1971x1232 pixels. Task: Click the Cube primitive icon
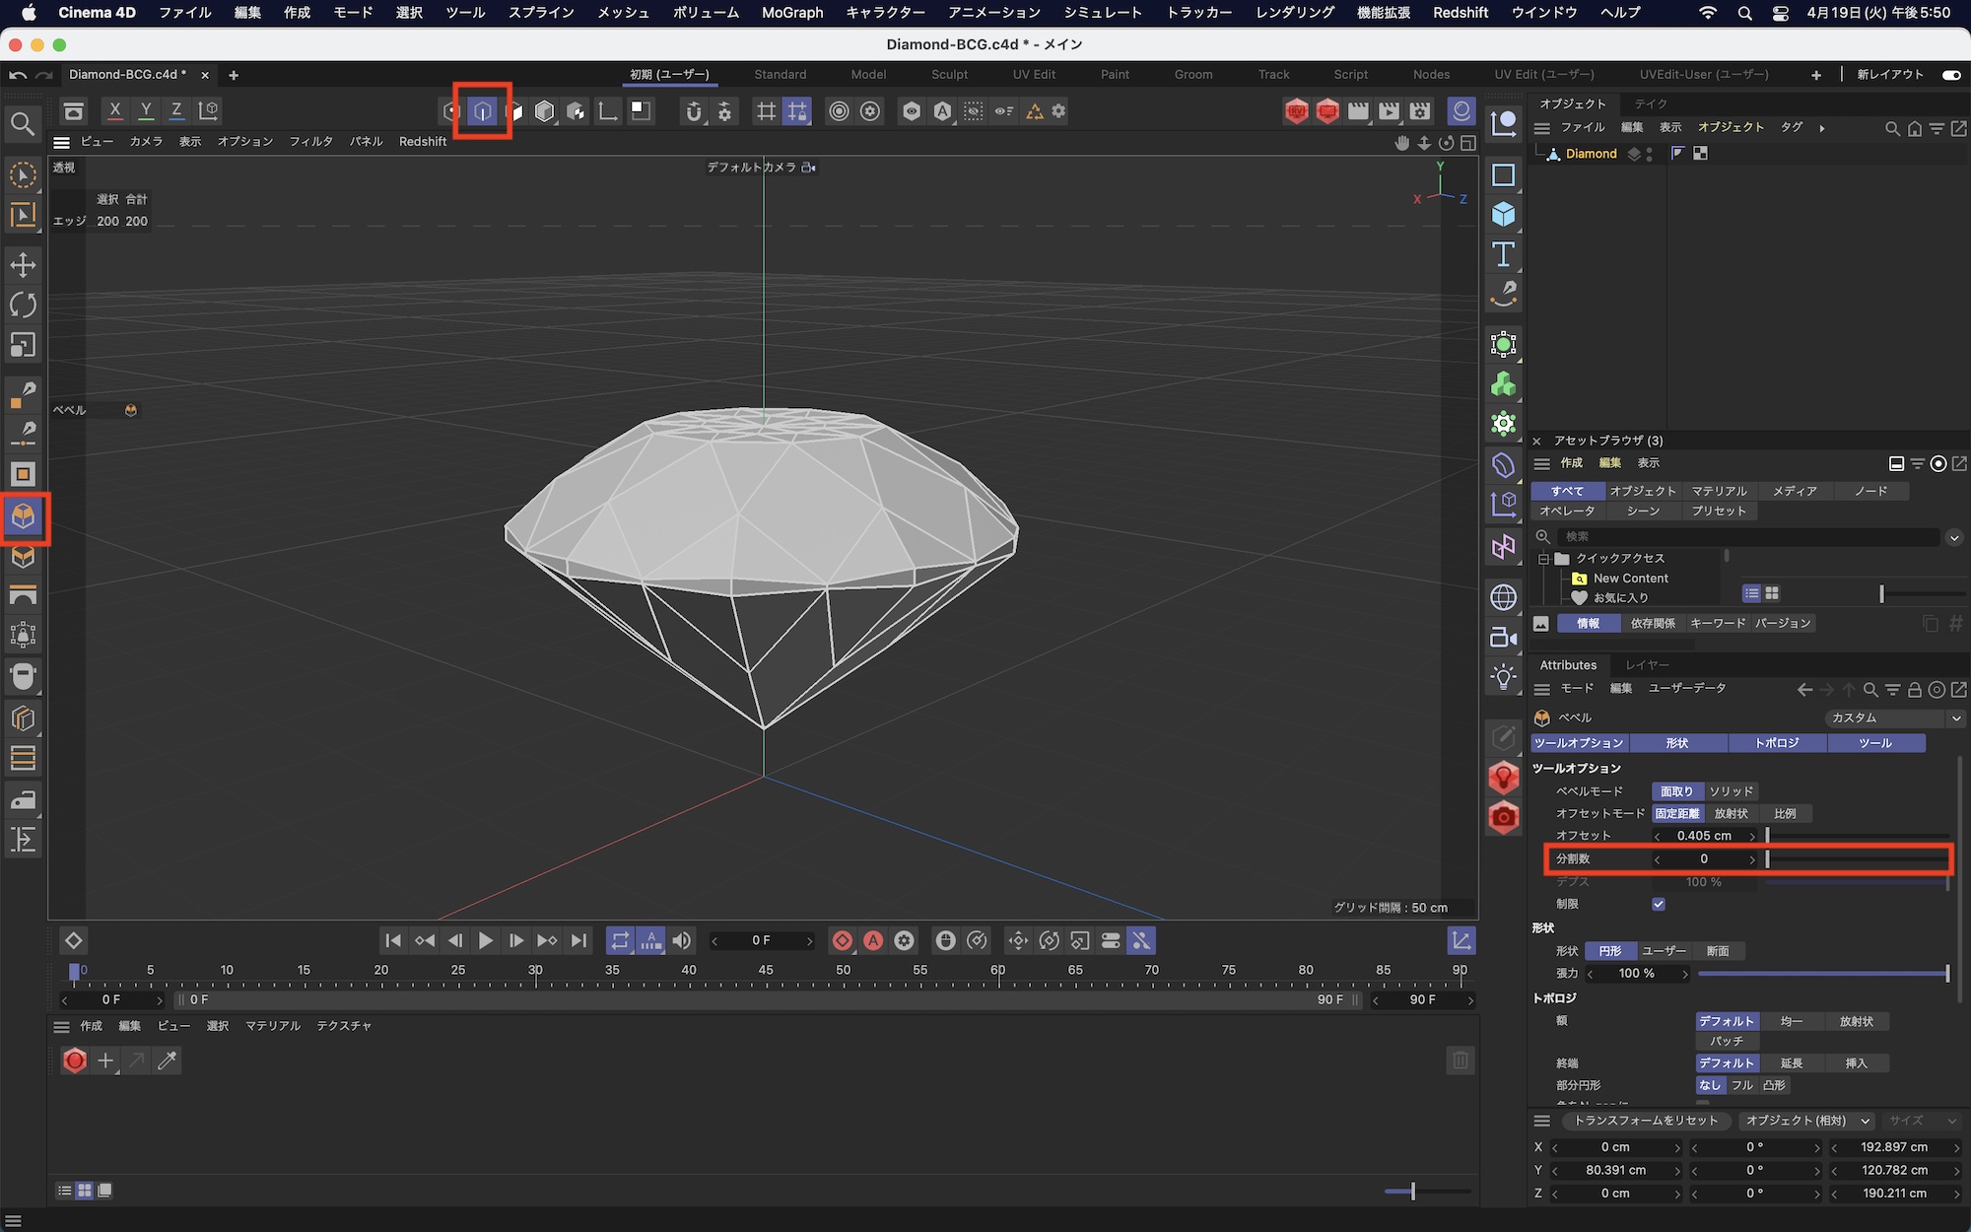(1503, 214)
